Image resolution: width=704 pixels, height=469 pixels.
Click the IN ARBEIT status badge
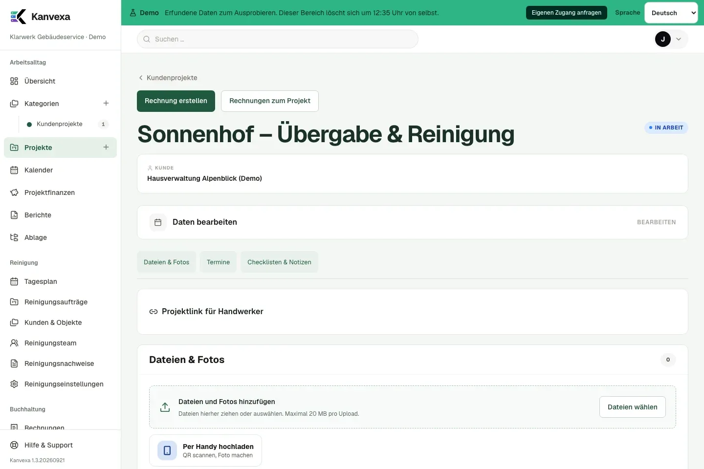(x=666, y=128)
